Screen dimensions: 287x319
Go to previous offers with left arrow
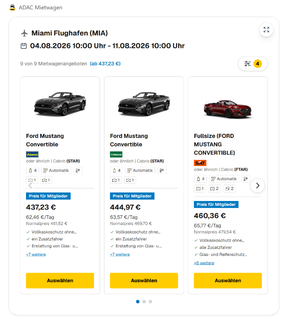(30, 186)
